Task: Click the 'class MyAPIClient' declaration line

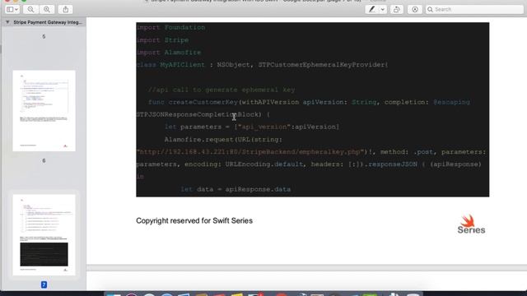Action: [x=262, y=65]
